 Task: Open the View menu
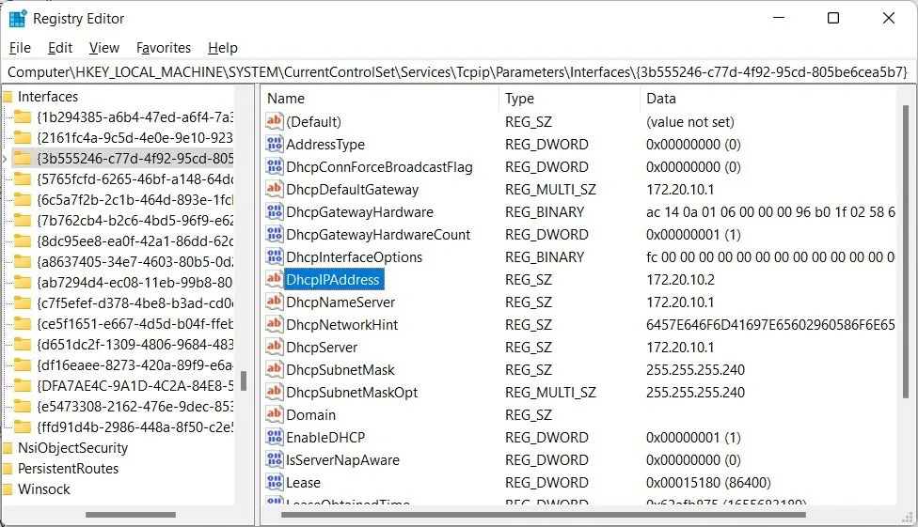pos(104,48)
